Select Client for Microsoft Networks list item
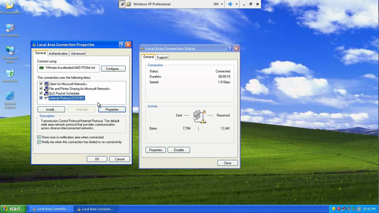The image size is (379, 213). pos(68,84)
